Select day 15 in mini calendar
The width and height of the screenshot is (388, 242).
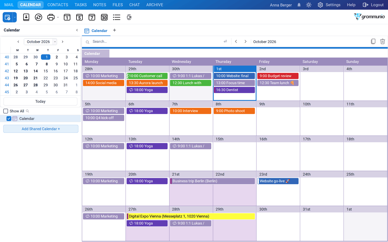point(46,71)
